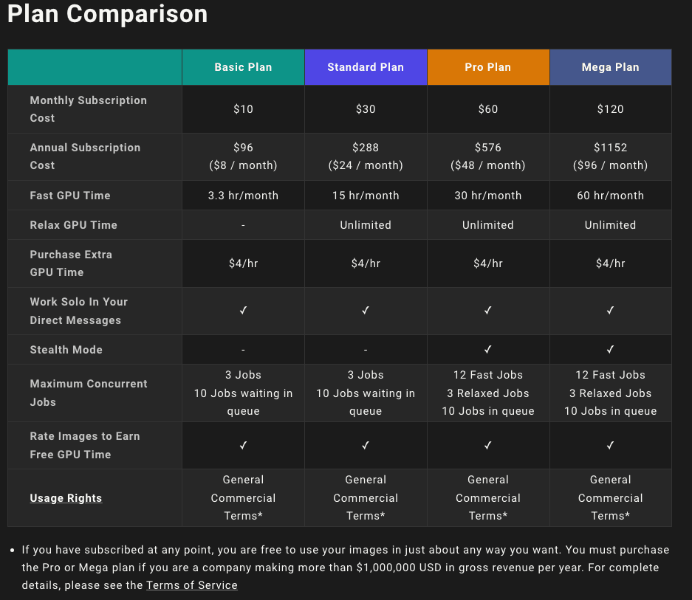Click Mega Plan's Stealth Mode checkmark
The image size is (692, 600).
[611, 350]
